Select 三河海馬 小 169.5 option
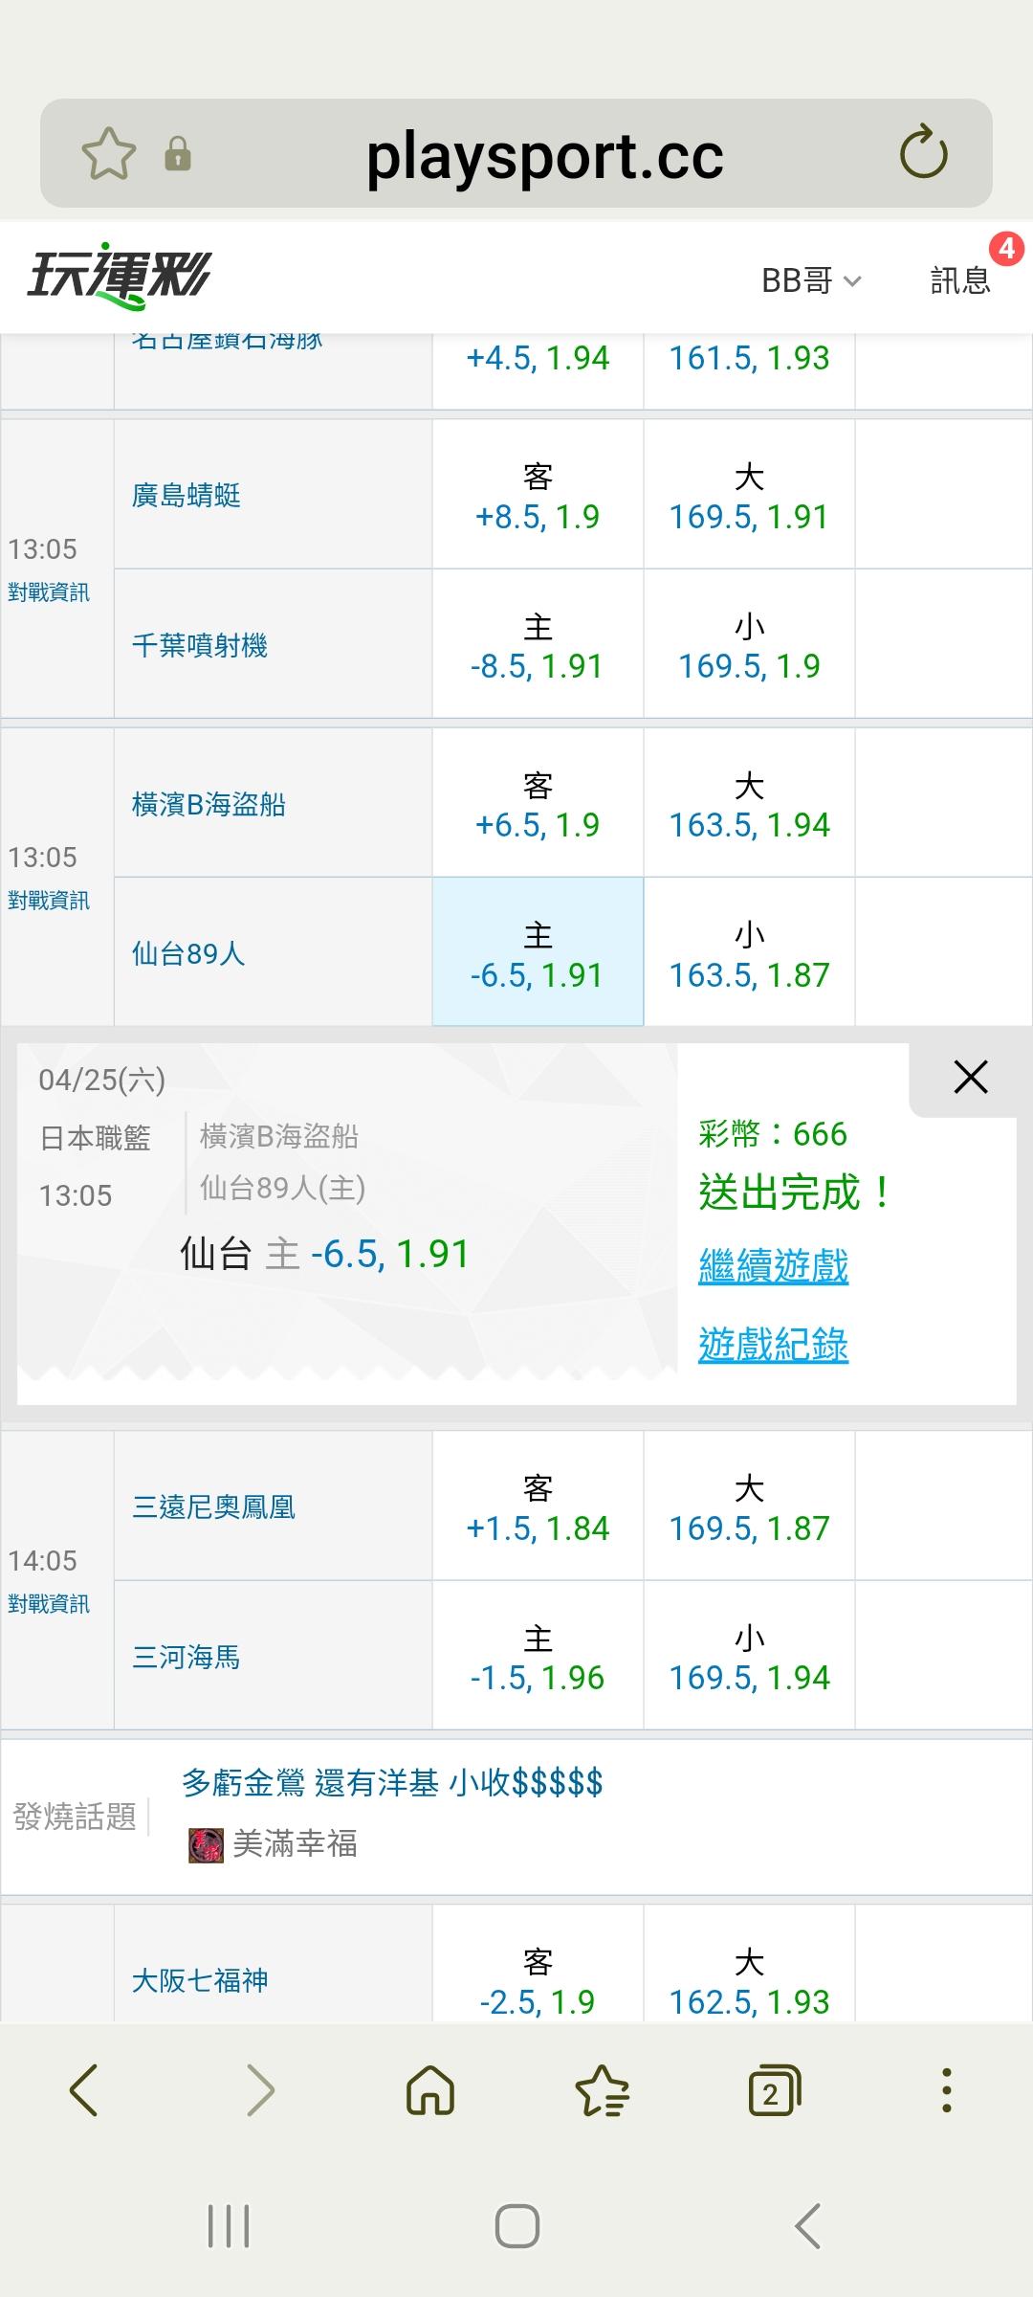This screenshot has width=1033, height=2297. click(749, 1657)
